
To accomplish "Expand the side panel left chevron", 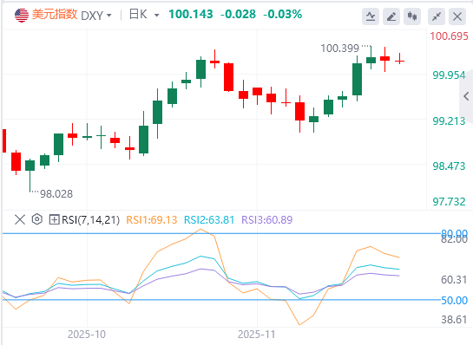I will tap(466, 96).
